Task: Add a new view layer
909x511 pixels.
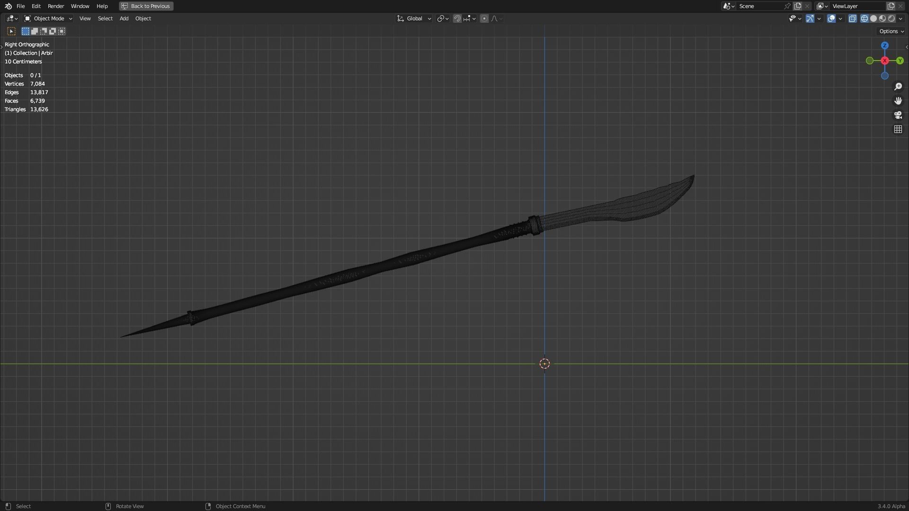Action: pyautogui.click(x=891, y=6)
